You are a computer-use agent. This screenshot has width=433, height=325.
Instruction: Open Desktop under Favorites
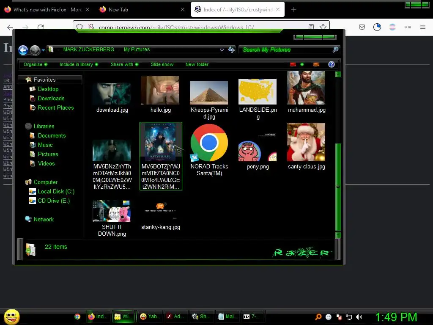tap(48, 89)
